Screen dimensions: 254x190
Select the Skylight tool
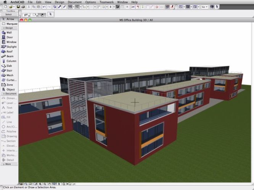tap(9, 47)
